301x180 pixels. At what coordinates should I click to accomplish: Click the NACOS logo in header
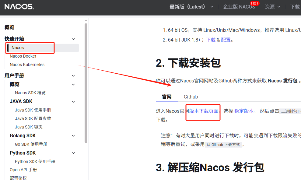pyautogui.click(x=19, y=7)
